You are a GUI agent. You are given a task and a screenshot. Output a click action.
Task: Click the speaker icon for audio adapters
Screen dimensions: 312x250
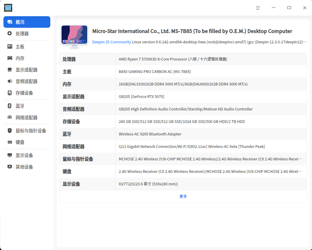tap(10, 81)
